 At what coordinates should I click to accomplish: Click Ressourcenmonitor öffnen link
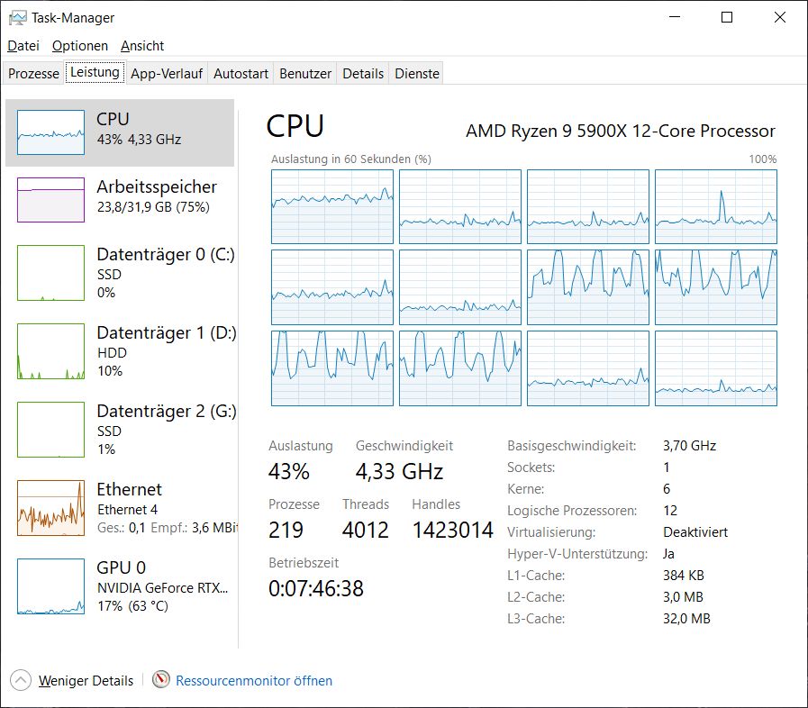pyautogui.click(x=253, y=681)
